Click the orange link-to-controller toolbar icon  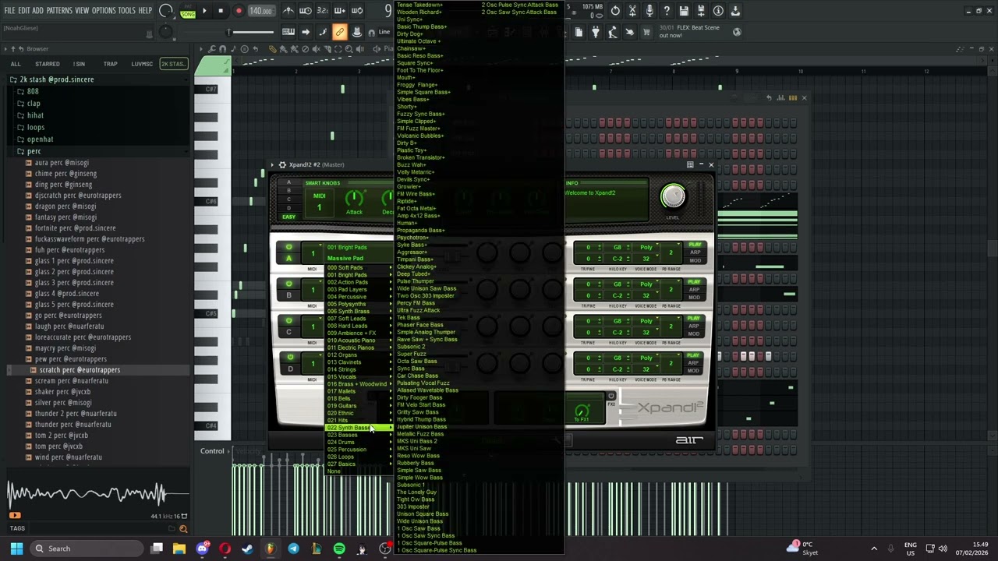pyautogui.click(x=339, y=32)
